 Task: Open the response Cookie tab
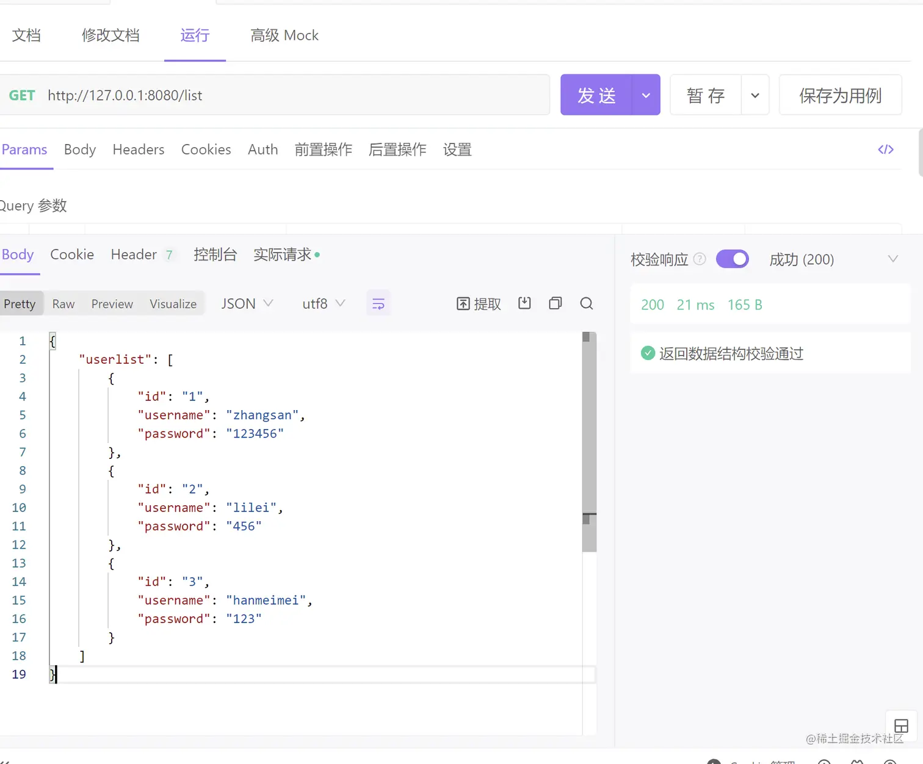[x=72, y=254]
